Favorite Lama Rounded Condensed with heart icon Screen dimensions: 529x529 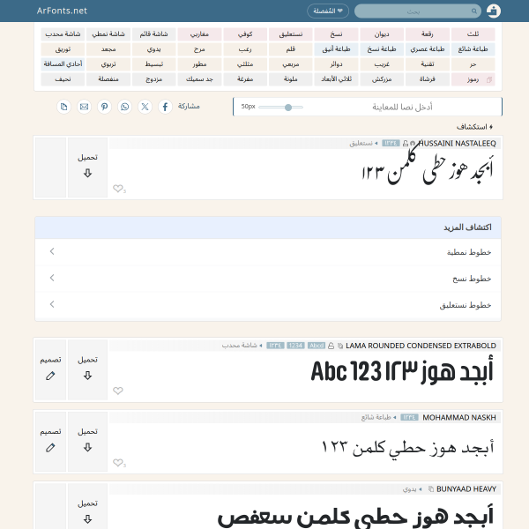(x=118, y=391)
